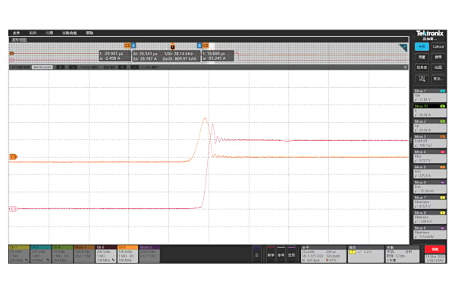The image size is (455, 303).
Task: Click the 数学 (add Math) button
Action: point(271,255)
